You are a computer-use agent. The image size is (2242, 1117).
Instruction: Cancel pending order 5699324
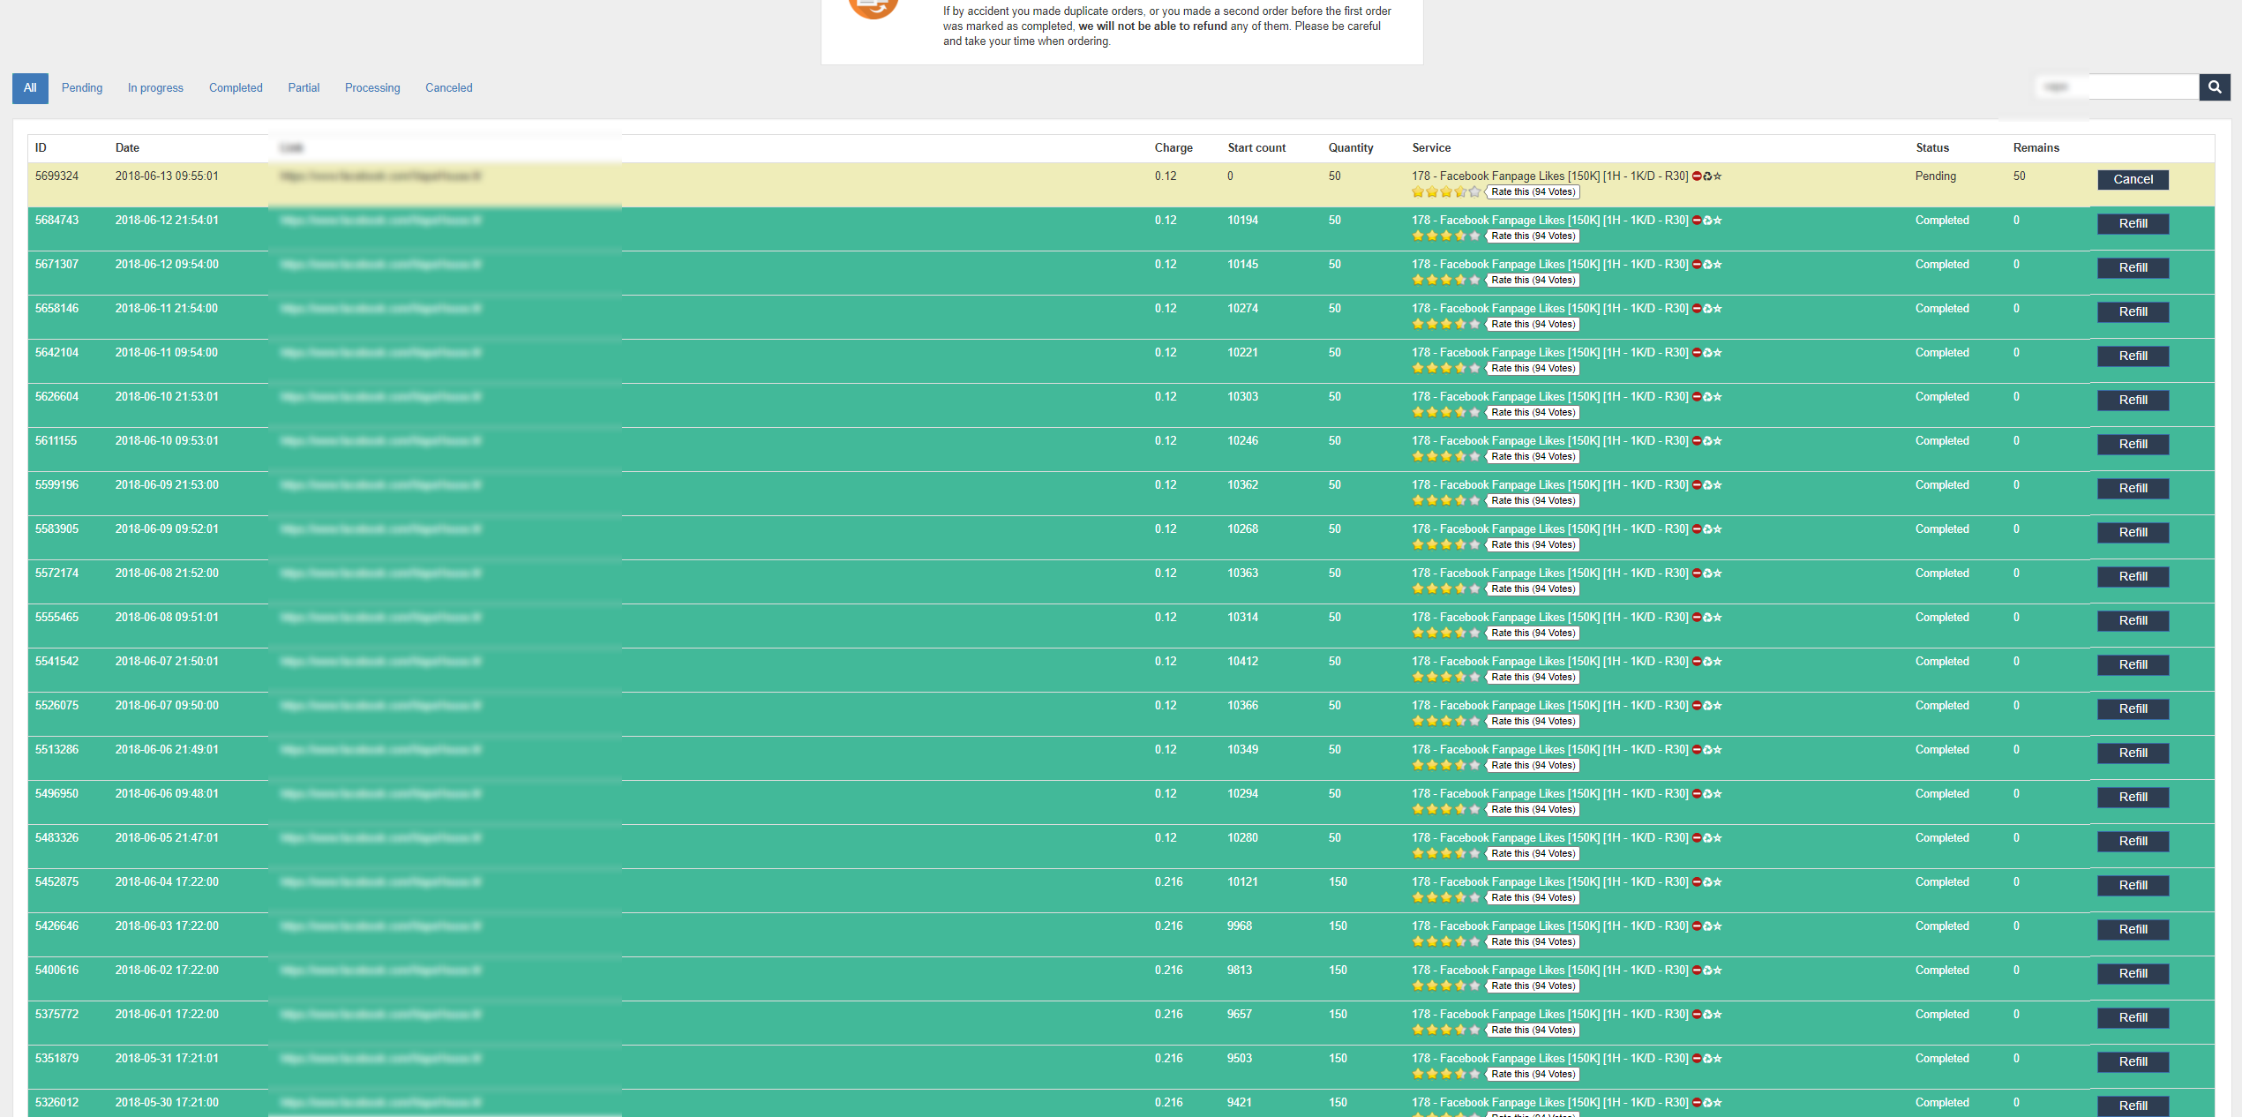tap(2133, 179)
